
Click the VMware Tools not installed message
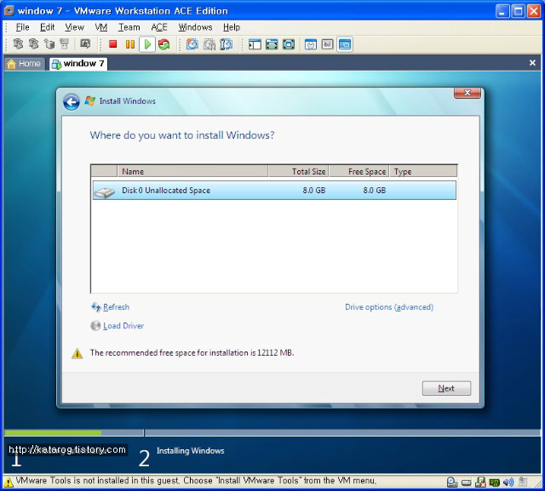tap(196, 481)
